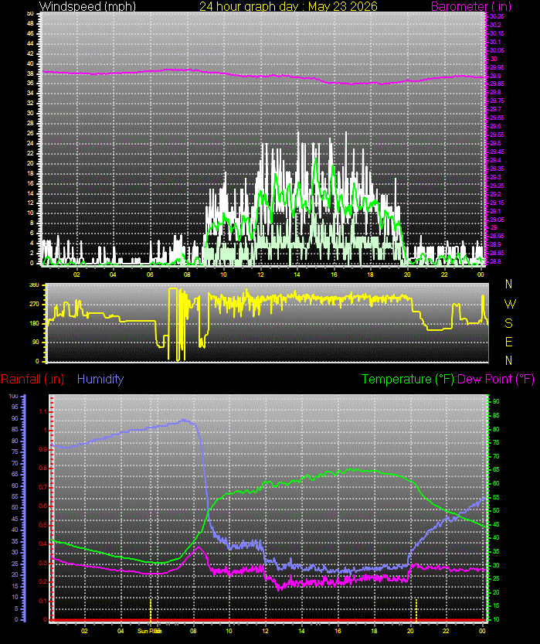Screen dimensions: 540x644
Task: Click the "Windspeed (mph)" graph title
Action: [87, 6]
